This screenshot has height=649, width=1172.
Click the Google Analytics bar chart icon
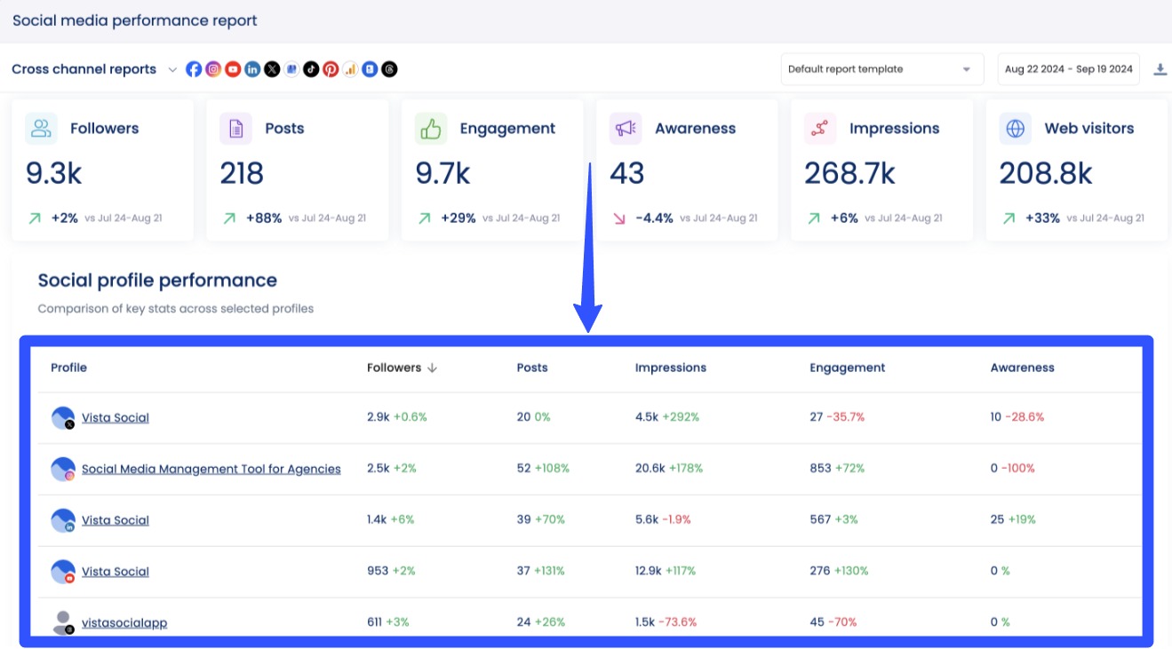(x=350, y=69)
